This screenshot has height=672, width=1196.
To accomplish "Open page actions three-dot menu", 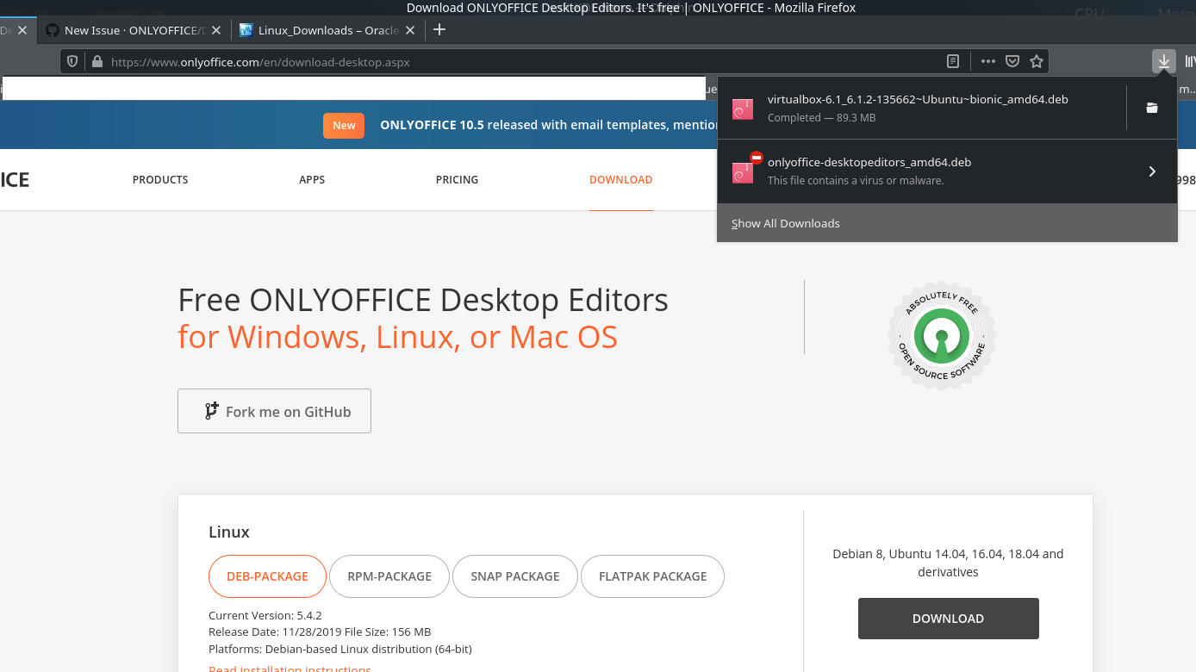I will (x=988, y=61).
